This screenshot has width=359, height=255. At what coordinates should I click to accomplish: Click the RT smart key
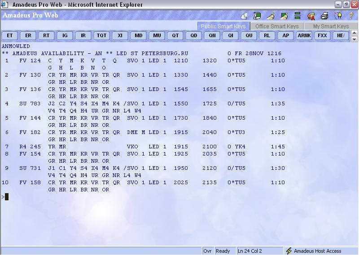[47, 35]
